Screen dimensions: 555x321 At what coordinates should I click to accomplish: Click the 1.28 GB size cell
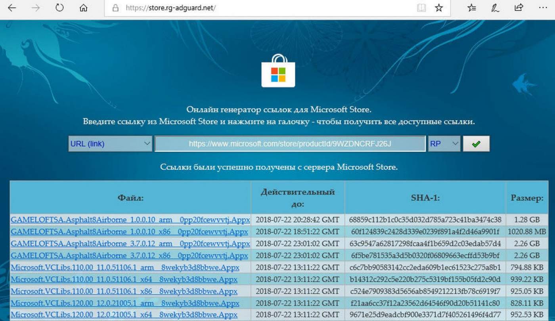pyautogui.click(x=527, y=220)
